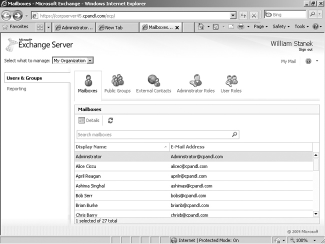Screen dimensions: 325x244
Task: Select the Ashima Singhal mailbox row
Action: [x=193, y=185]
